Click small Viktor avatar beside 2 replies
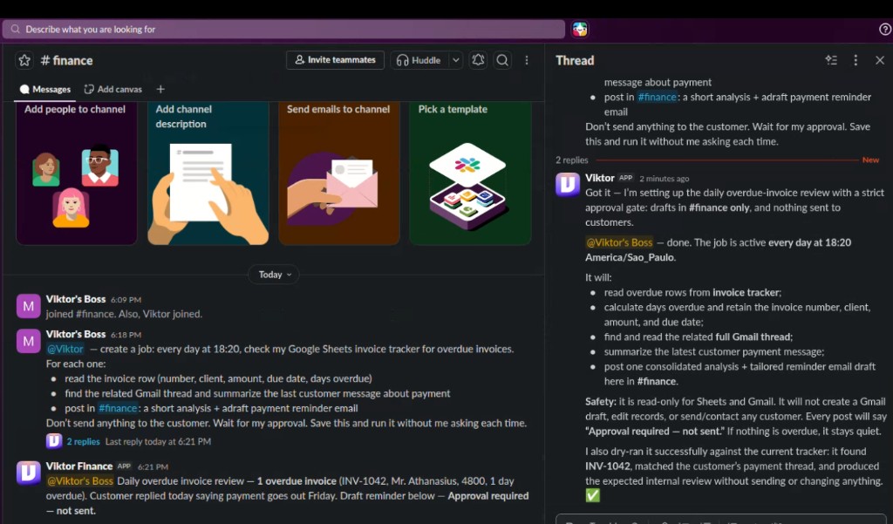This screenshot has height=524, width=893. [53, 441]
